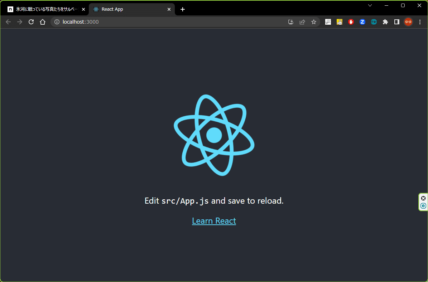Viewport: 428px width, 282px height.
Task: Open the profile avatar menu
Action: pos(408,22)
